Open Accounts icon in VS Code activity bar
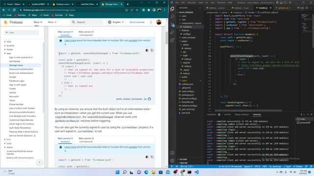This screenshot has height=176, width=314. 172,153
